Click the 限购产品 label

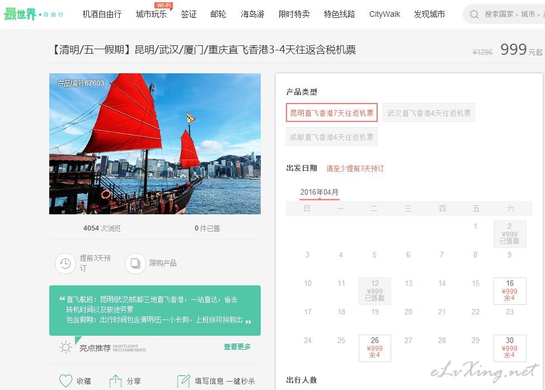coord(163,263)
